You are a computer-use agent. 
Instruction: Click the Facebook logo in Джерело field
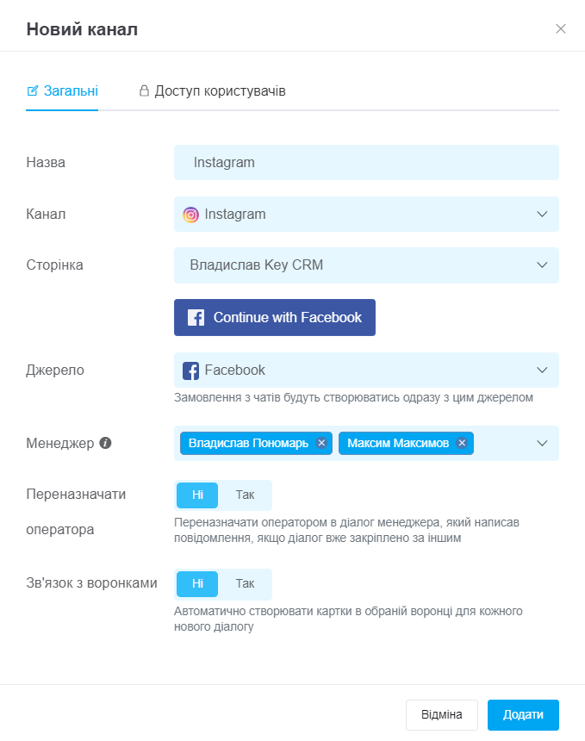click(190, 370)
